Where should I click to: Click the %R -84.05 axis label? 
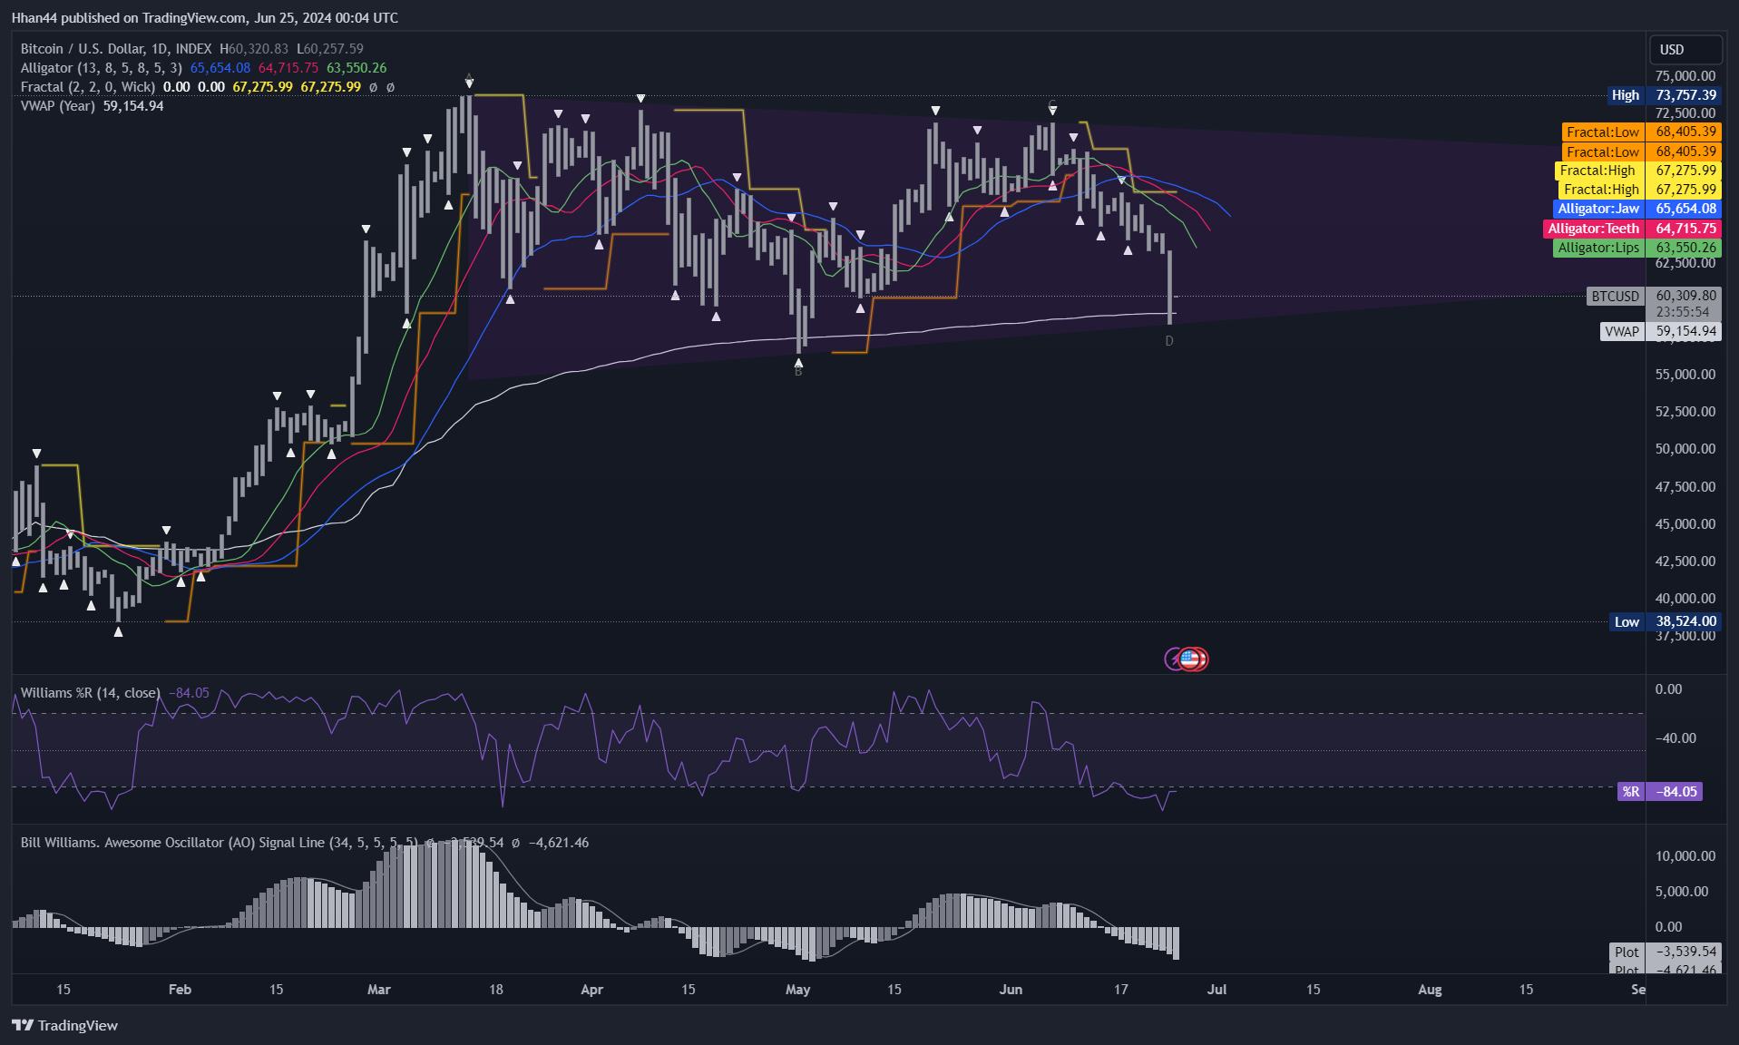[x=1660, y=792]
